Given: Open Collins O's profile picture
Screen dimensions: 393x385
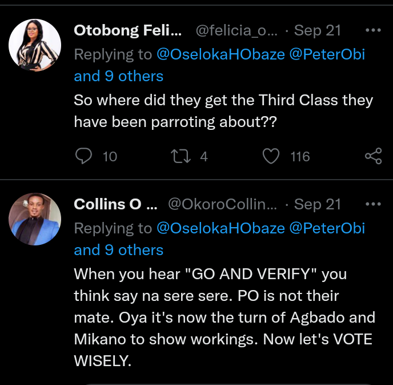Looking at the screenshot, I should point(36,218).
